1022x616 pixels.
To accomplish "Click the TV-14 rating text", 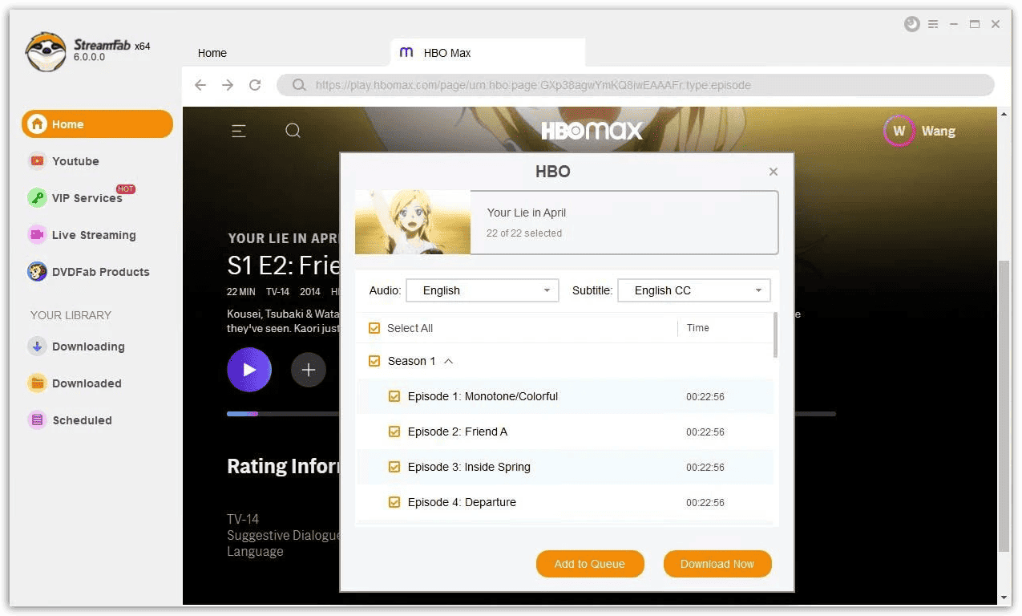I will [x=243, y=519].
